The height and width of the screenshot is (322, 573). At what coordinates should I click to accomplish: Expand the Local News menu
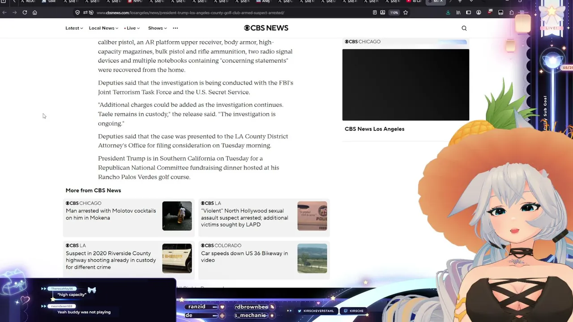click(x=103, y=28)
